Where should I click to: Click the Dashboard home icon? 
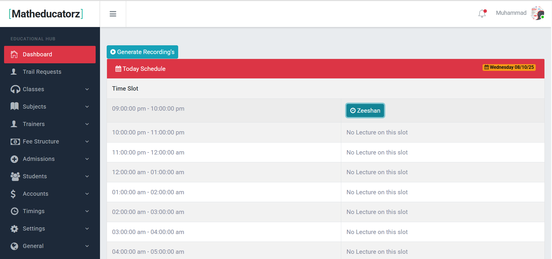tap(14, 54)
